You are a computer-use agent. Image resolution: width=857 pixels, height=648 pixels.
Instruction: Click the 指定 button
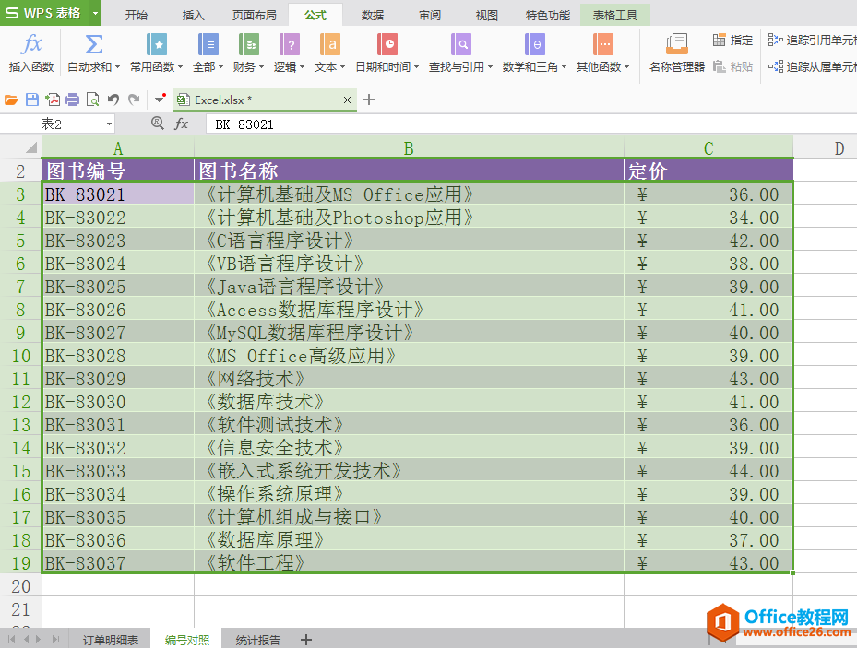[732, 40]
